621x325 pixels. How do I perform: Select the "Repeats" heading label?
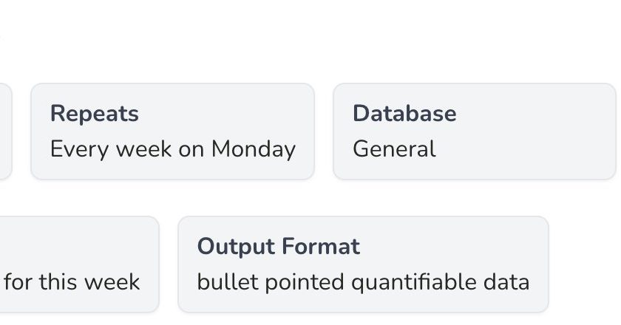coord(94,114)
